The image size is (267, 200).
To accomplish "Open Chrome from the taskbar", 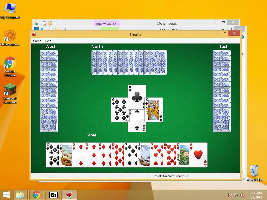I will click(36, 195).
